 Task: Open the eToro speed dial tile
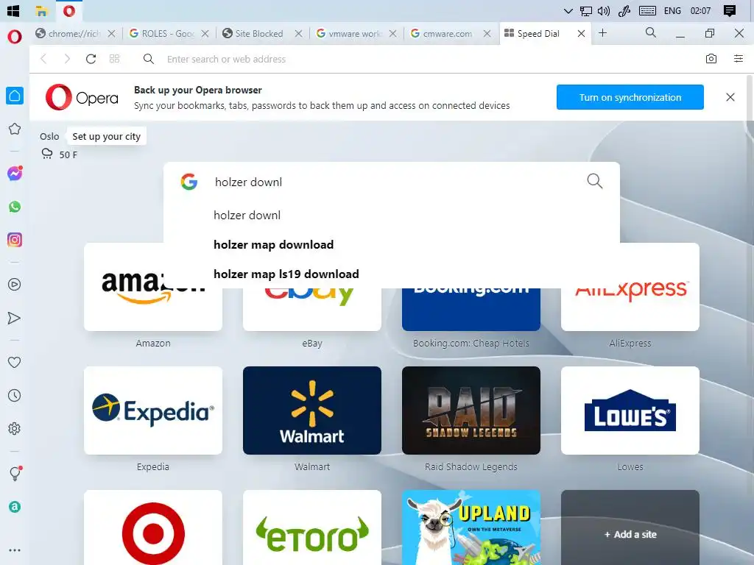312,527
